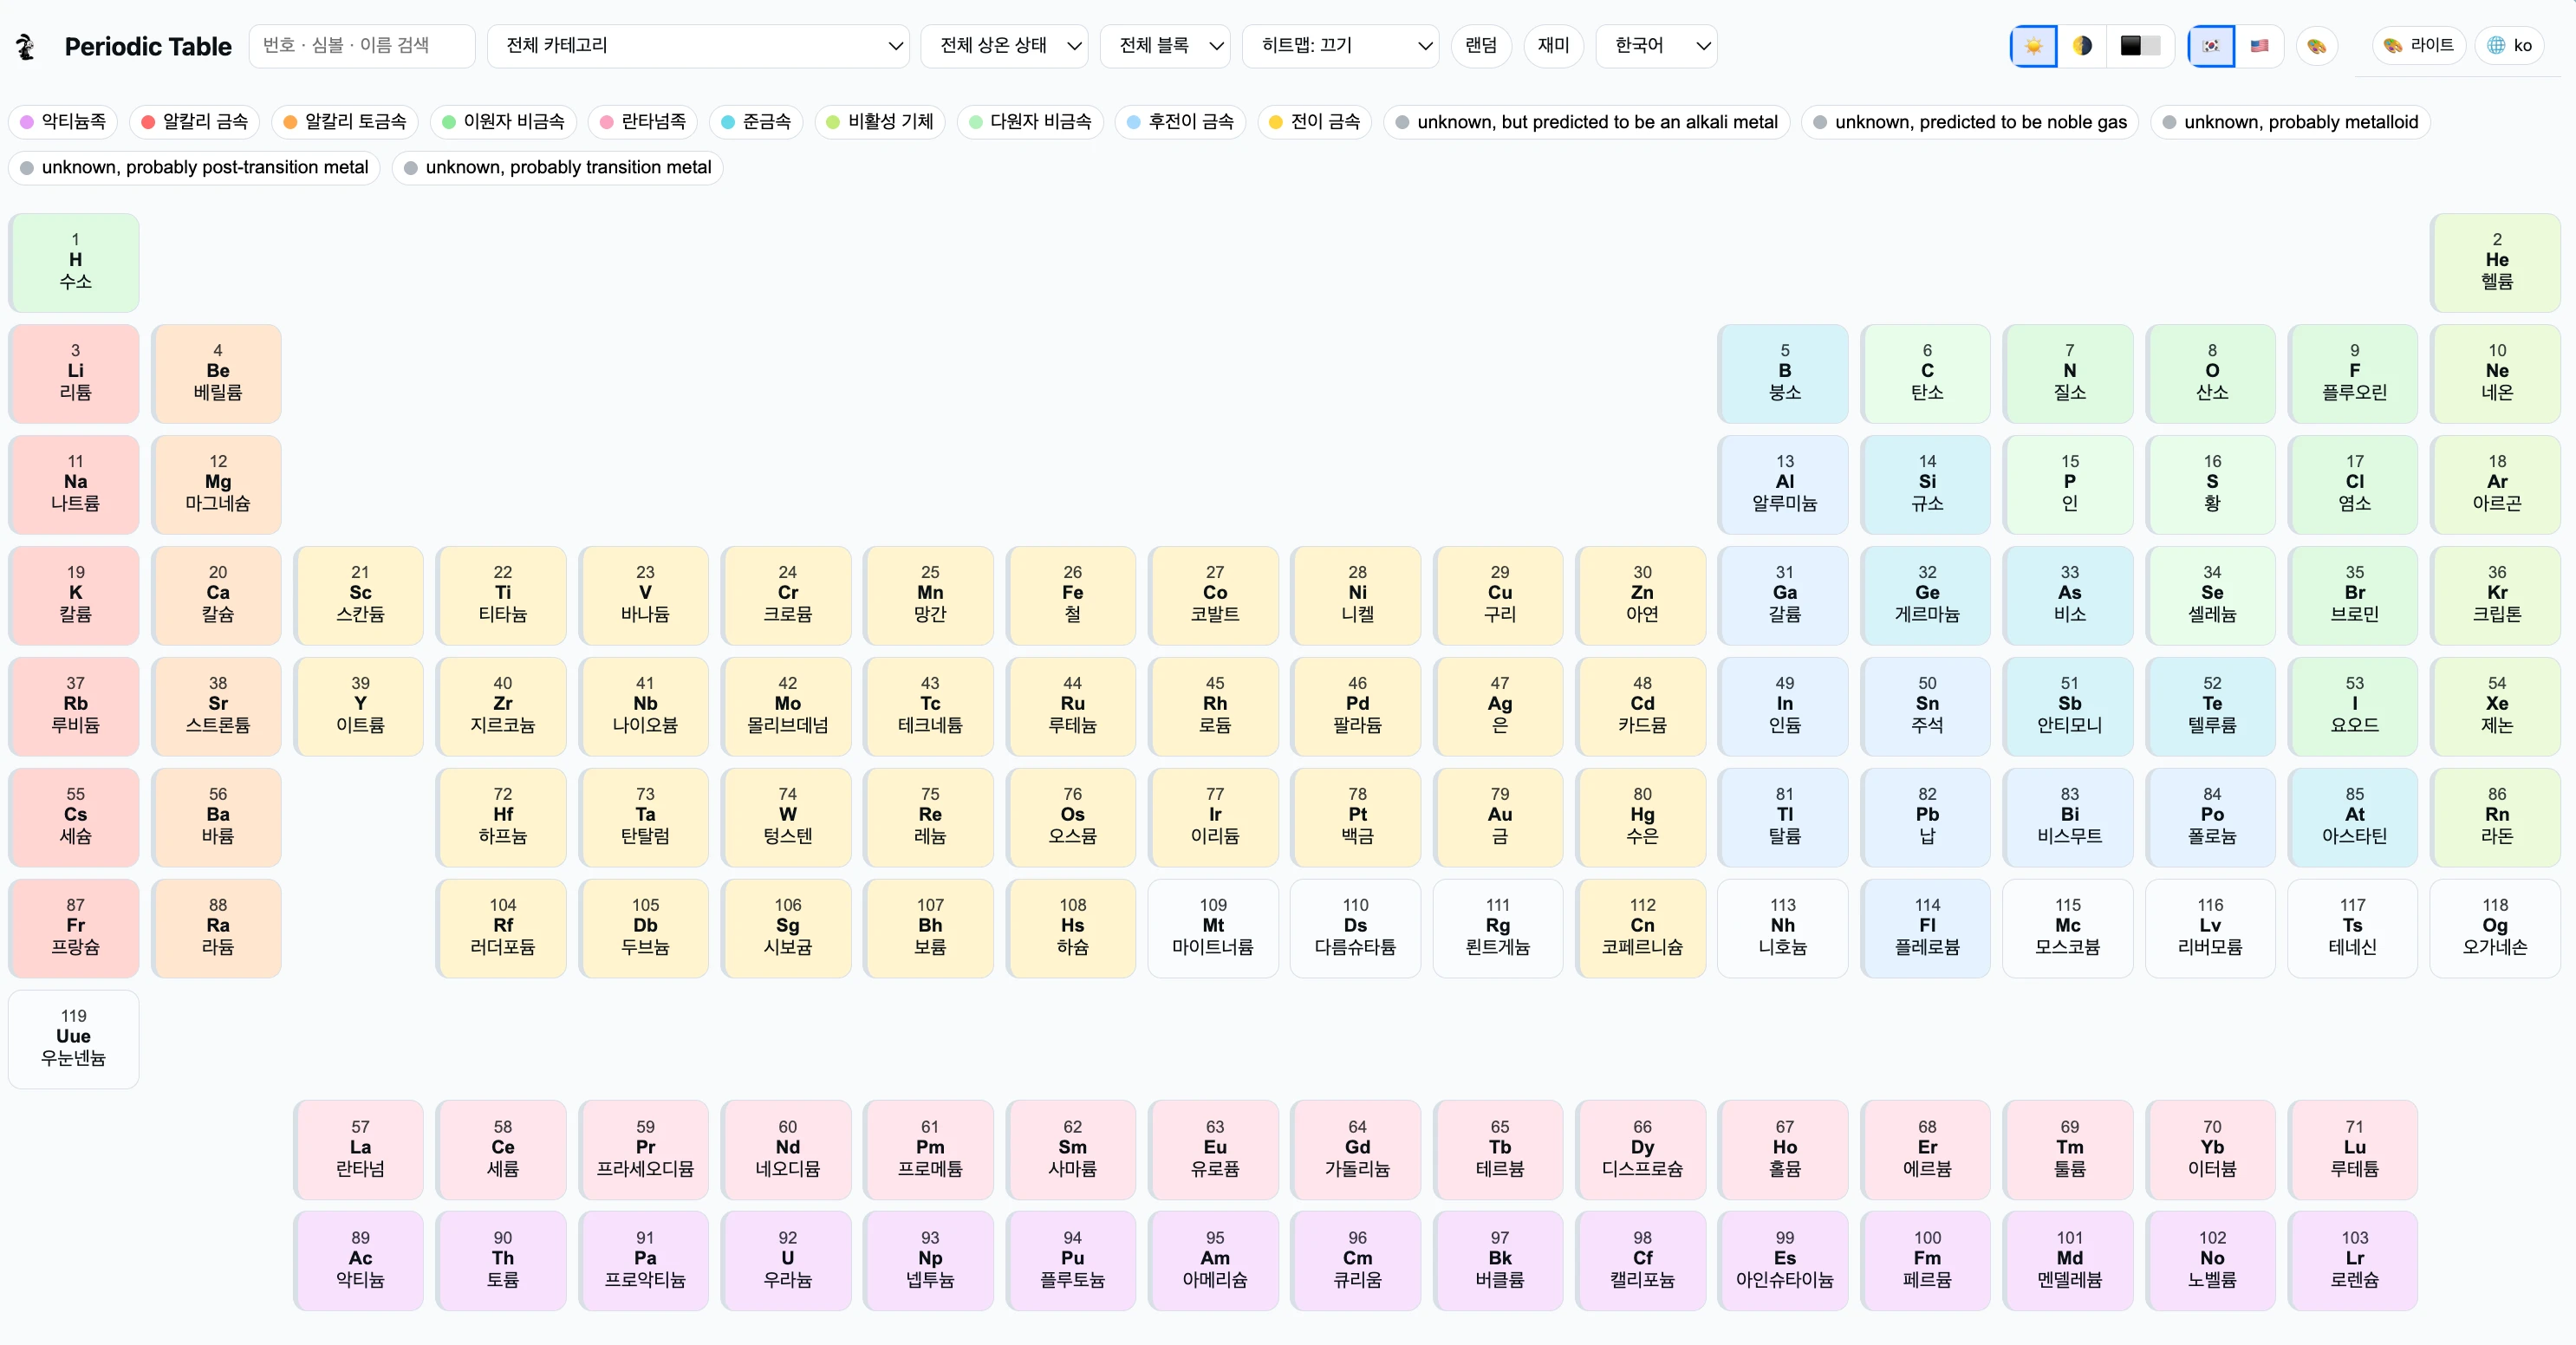Image resolution: width=2576 pixels, height=1345 pixels.
Task: Open the 전체 카테고리 dropdown
Action: tap(697, 46)
